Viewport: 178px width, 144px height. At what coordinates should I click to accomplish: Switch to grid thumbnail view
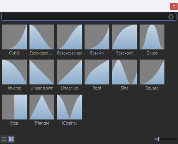[11, 139]
